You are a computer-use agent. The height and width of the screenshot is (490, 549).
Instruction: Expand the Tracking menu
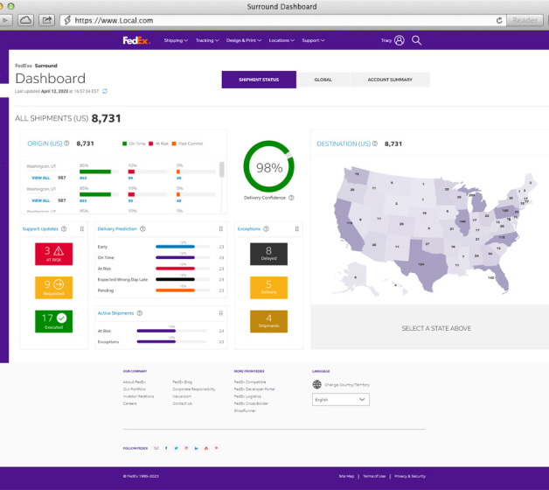click(x=207, y=40)
